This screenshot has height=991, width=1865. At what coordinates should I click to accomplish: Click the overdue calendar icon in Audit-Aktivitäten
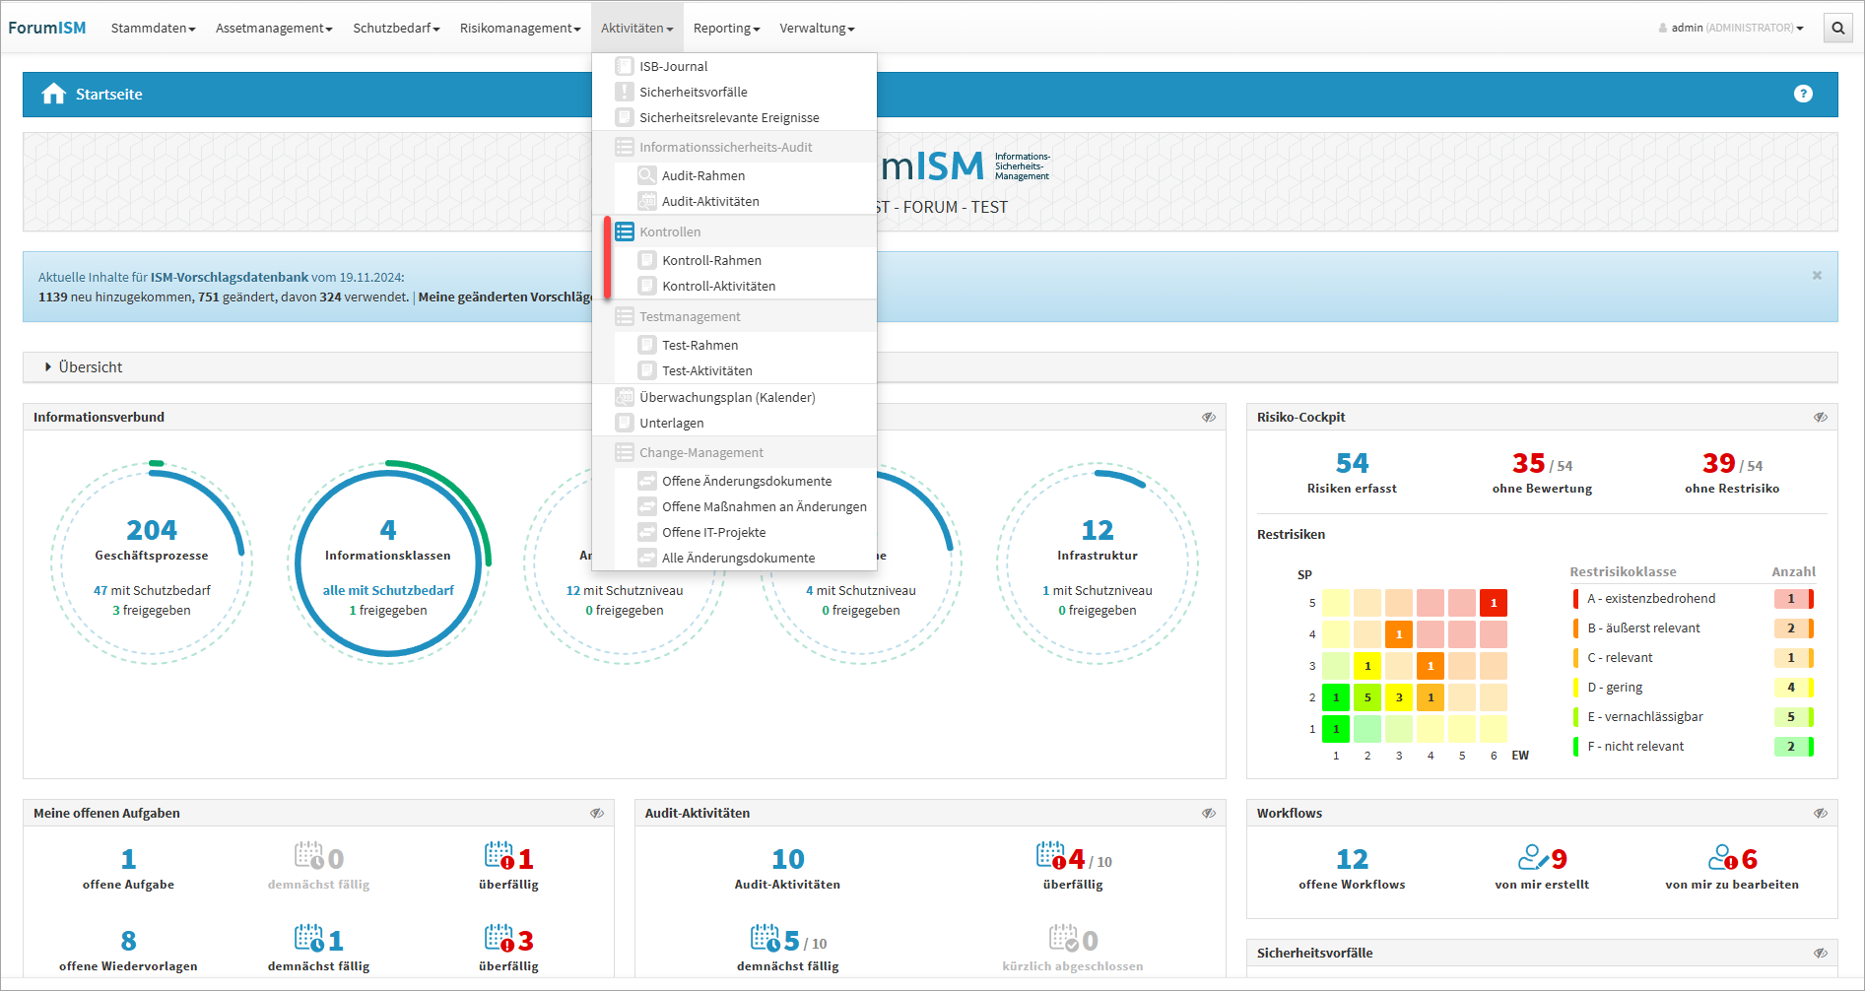click(x=1050, y=856)
